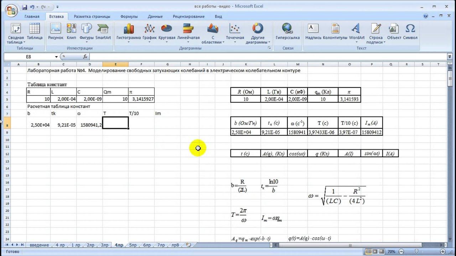Decrease zoom with the minus button
The image size is (456, 256).
pyautogui.click(x=400, y=251)
